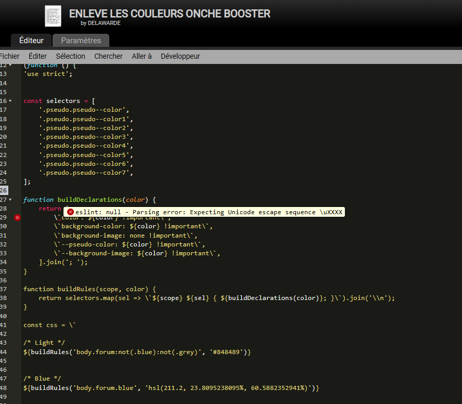Click the author name DELAWARDE
Viewport: 462px width, 404px height.
(103, 23)
